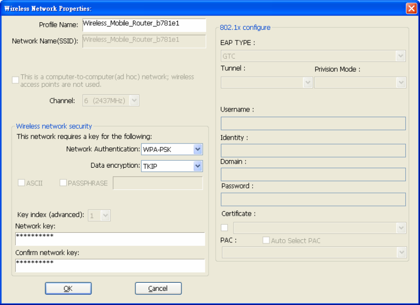Click the Identity input field
The height and width of the screenshot is (305, 420).
313,150
